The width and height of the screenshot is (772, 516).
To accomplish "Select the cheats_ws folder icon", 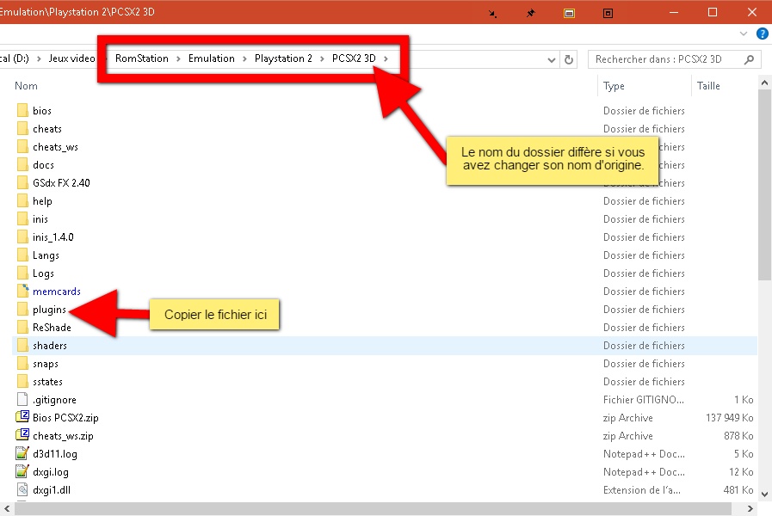I will (x=22, y=146).
